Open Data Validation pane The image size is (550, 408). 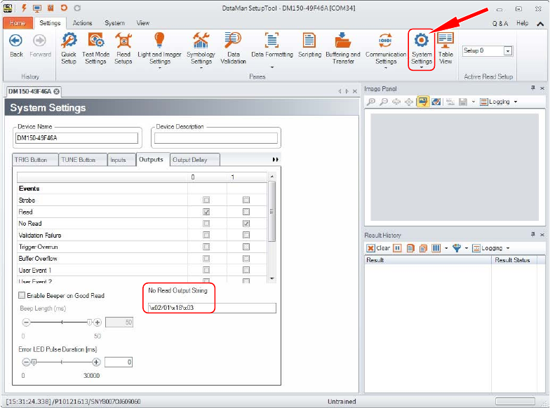pos(234,48)
